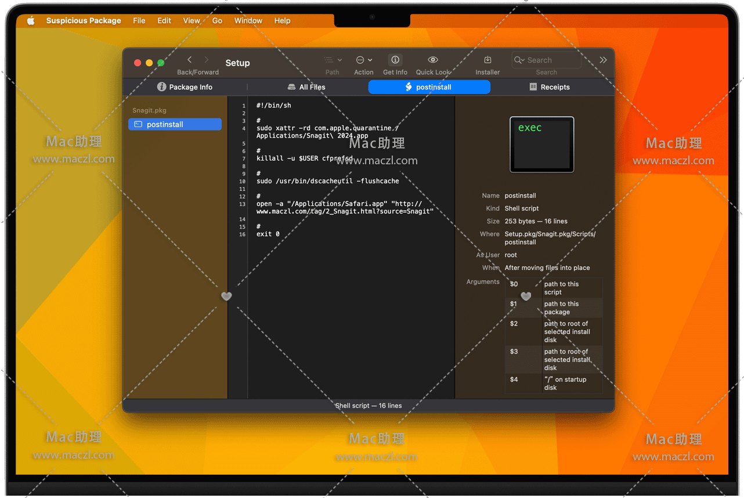
Task: Open the Receipts tab
Action: tap(549, 87)
